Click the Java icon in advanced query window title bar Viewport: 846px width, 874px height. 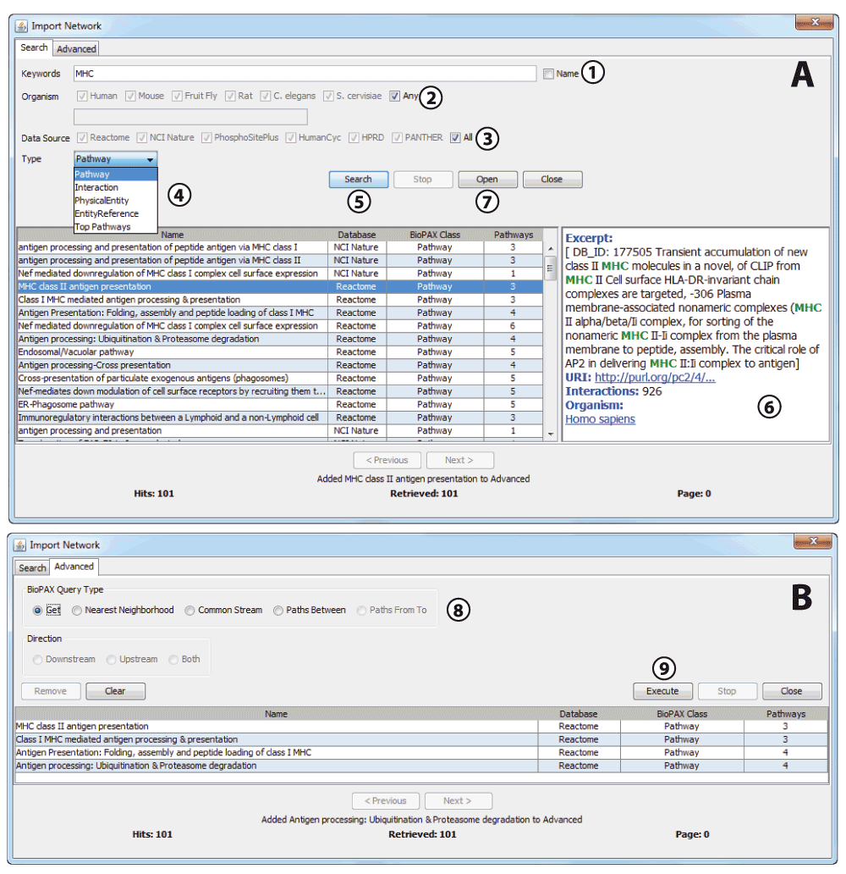(x=19, y=545)
